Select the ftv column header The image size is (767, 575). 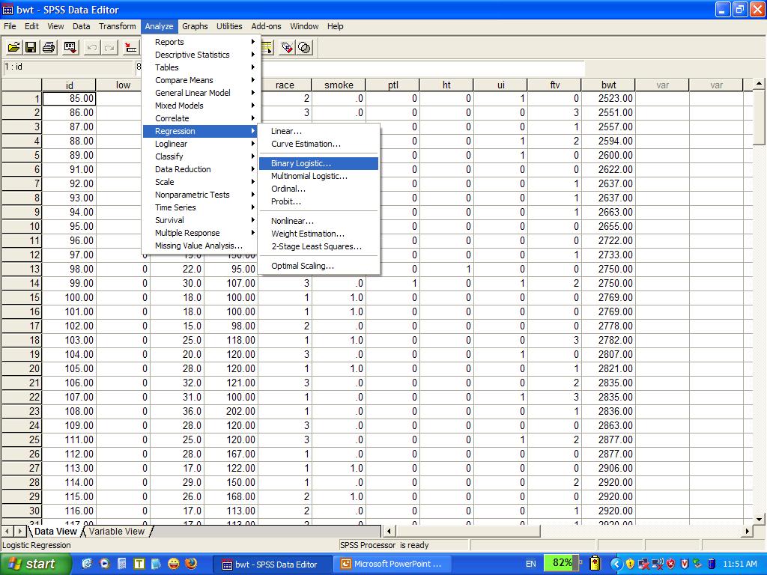click(555, 85)
